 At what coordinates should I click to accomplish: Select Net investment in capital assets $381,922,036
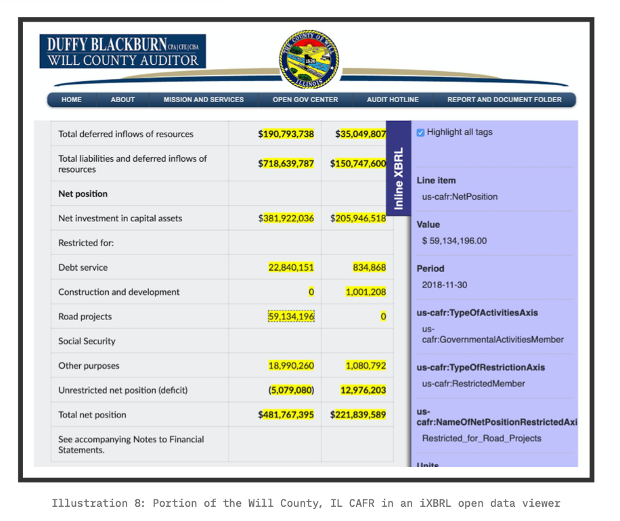[285, 218]
